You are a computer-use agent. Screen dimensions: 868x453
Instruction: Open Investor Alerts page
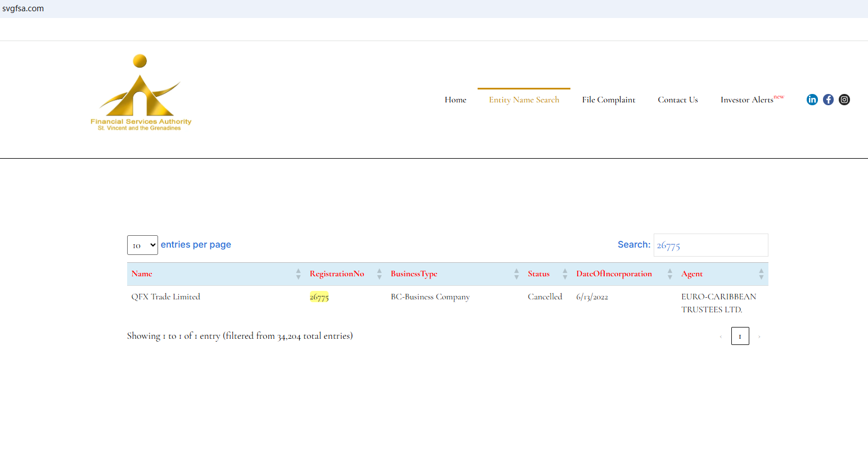(x=747, y=100)
